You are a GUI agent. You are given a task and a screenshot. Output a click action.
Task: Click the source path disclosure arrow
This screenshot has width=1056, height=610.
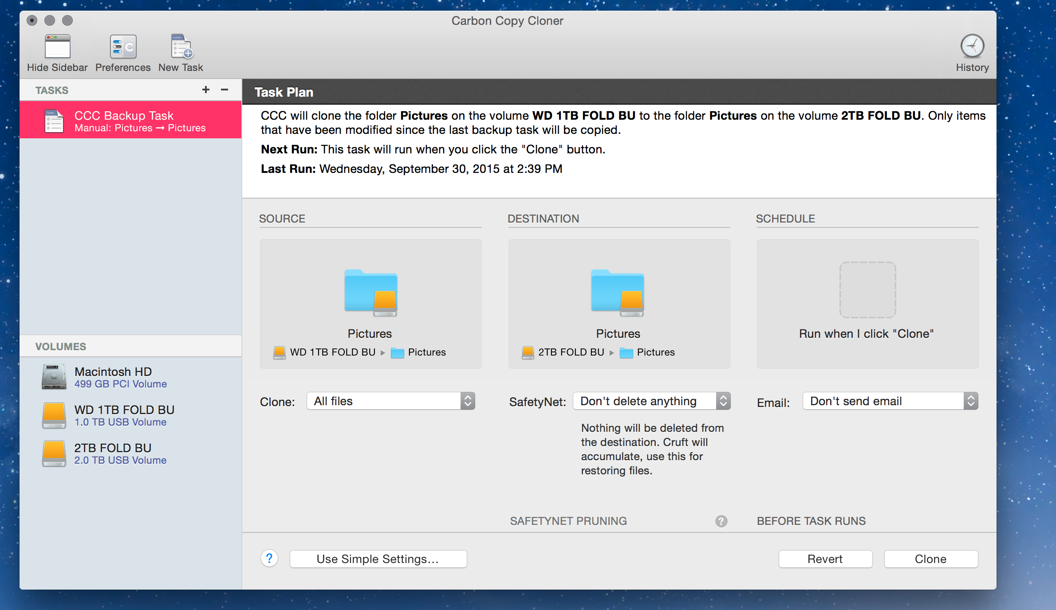pyautogui.click(x=382, y=353)
